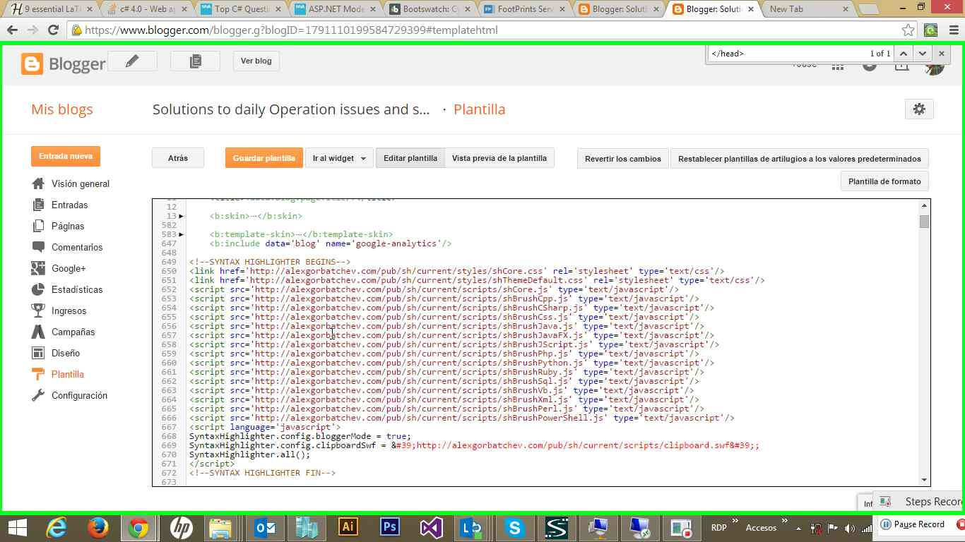Screen dimensions: 965x542
Task: Switch to the Bootswatch tab
Action: (x=430, y=9)
